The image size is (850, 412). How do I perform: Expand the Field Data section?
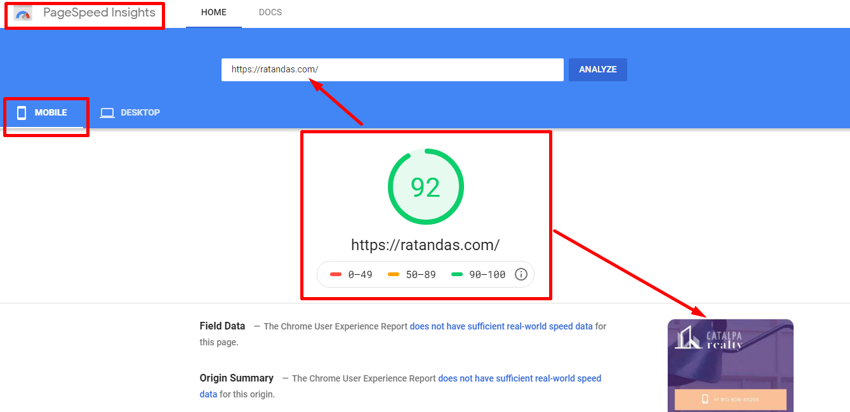point(222,326)
